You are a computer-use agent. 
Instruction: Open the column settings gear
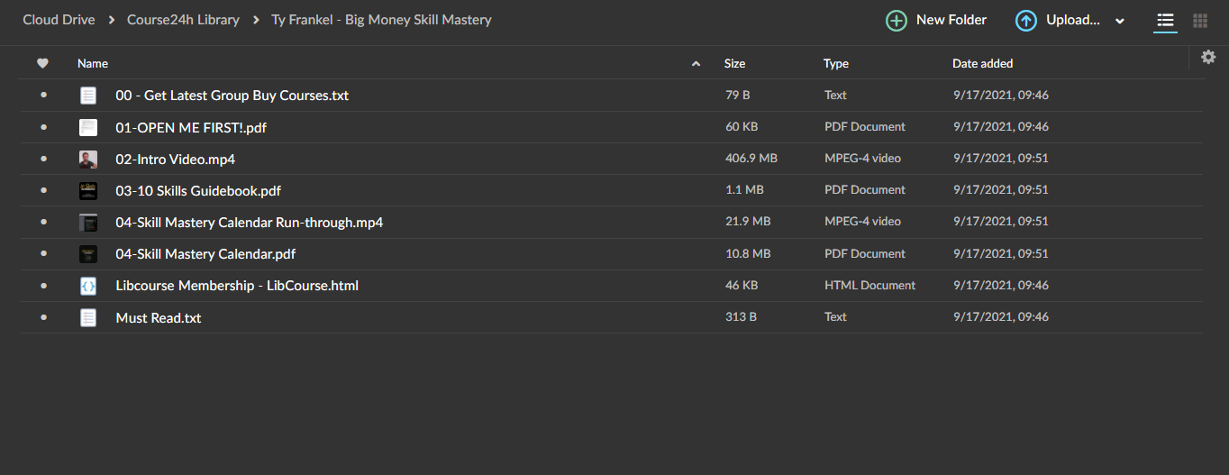[x=1208, y=57]
